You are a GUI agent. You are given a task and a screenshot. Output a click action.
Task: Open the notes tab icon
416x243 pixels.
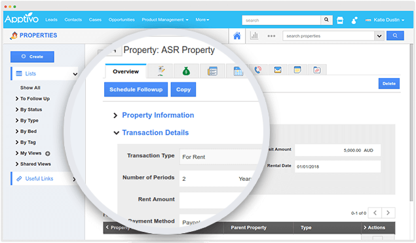click(x=297, y=70)
